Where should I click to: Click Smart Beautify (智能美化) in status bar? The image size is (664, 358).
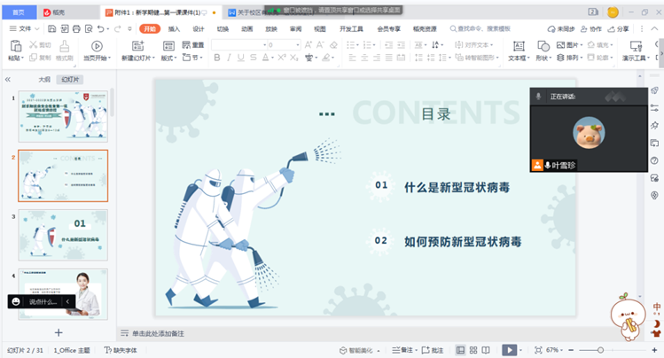pos(359,350)
